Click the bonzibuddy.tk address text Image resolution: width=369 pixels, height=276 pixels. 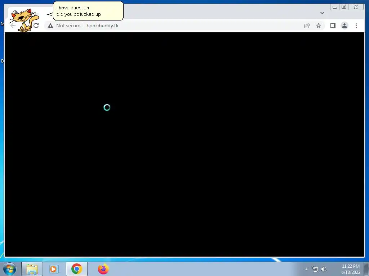102,26
